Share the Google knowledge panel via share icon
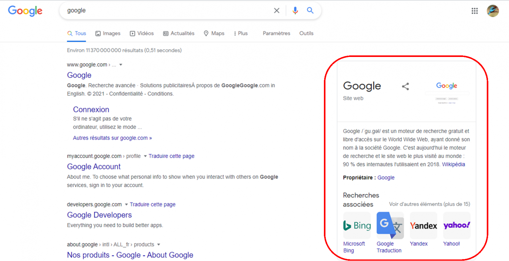Viewport: 509px width, 261px height. pyautogui.click(x=405, y=86)
